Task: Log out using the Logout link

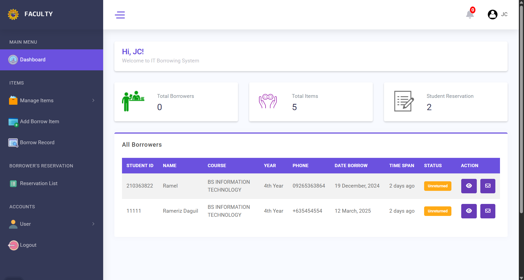Action: (28, 245)
